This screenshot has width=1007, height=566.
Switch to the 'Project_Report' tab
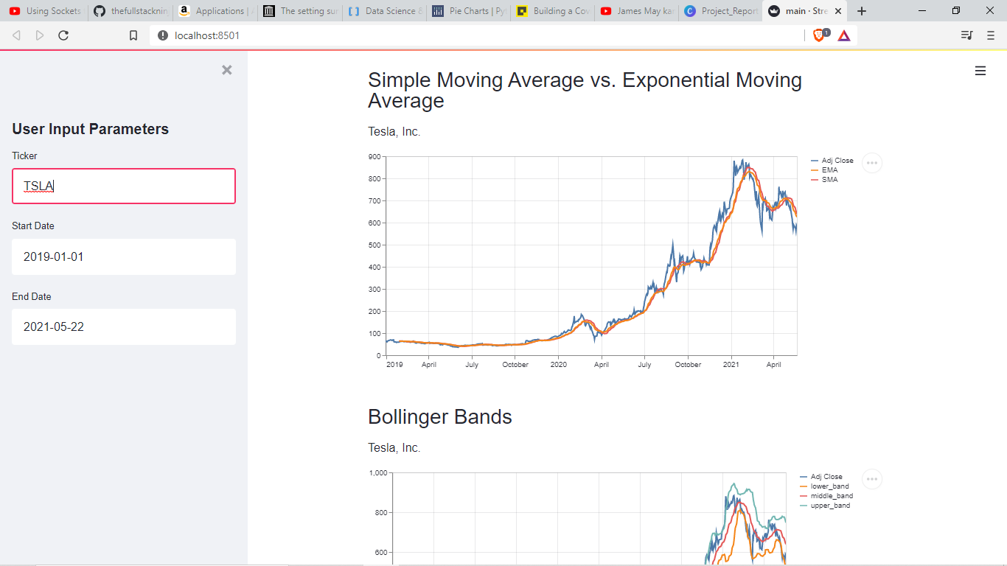coord(721,11)
